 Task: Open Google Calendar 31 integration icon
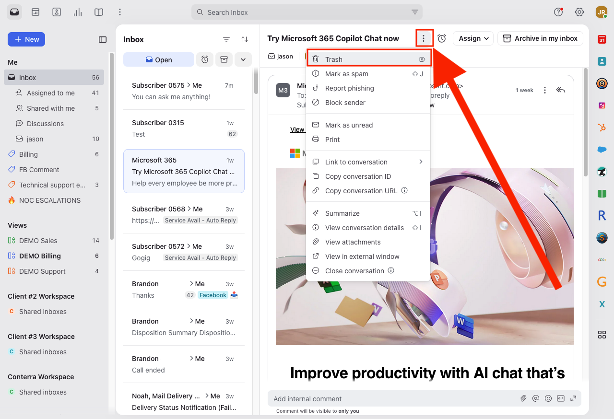(x=602, y=40)
